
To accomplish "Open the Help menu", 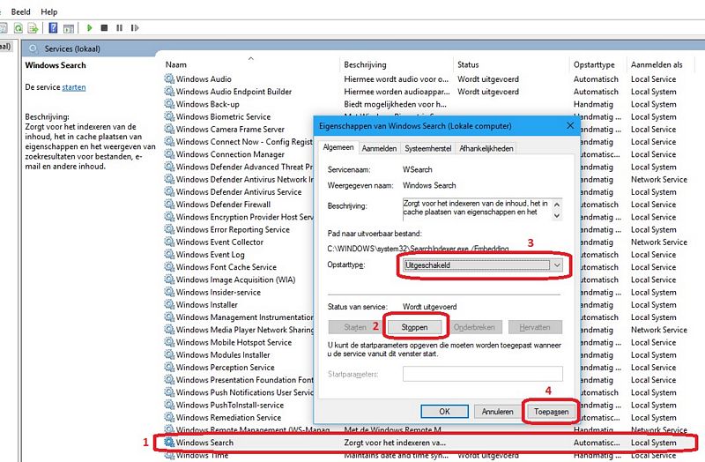I will (49, 11).
